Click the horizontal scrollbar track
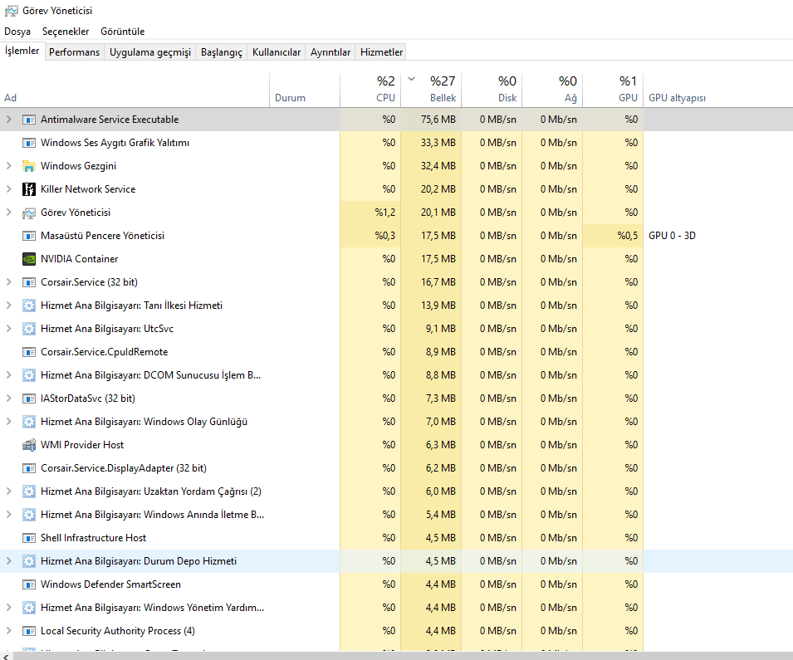 [x=403, y=656]
